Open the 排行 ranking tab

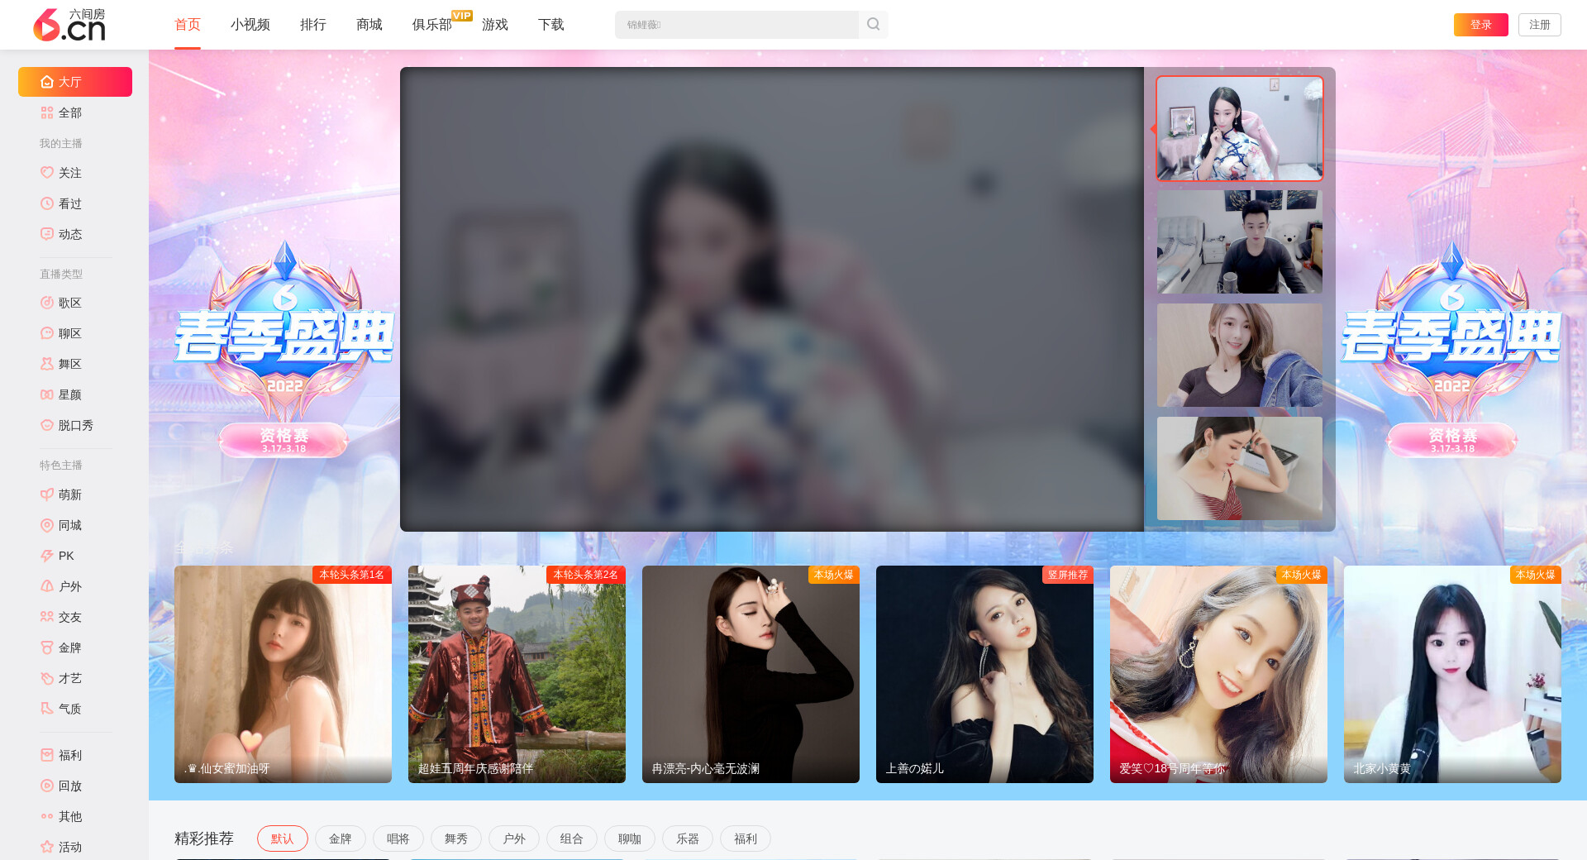[312, 25]
